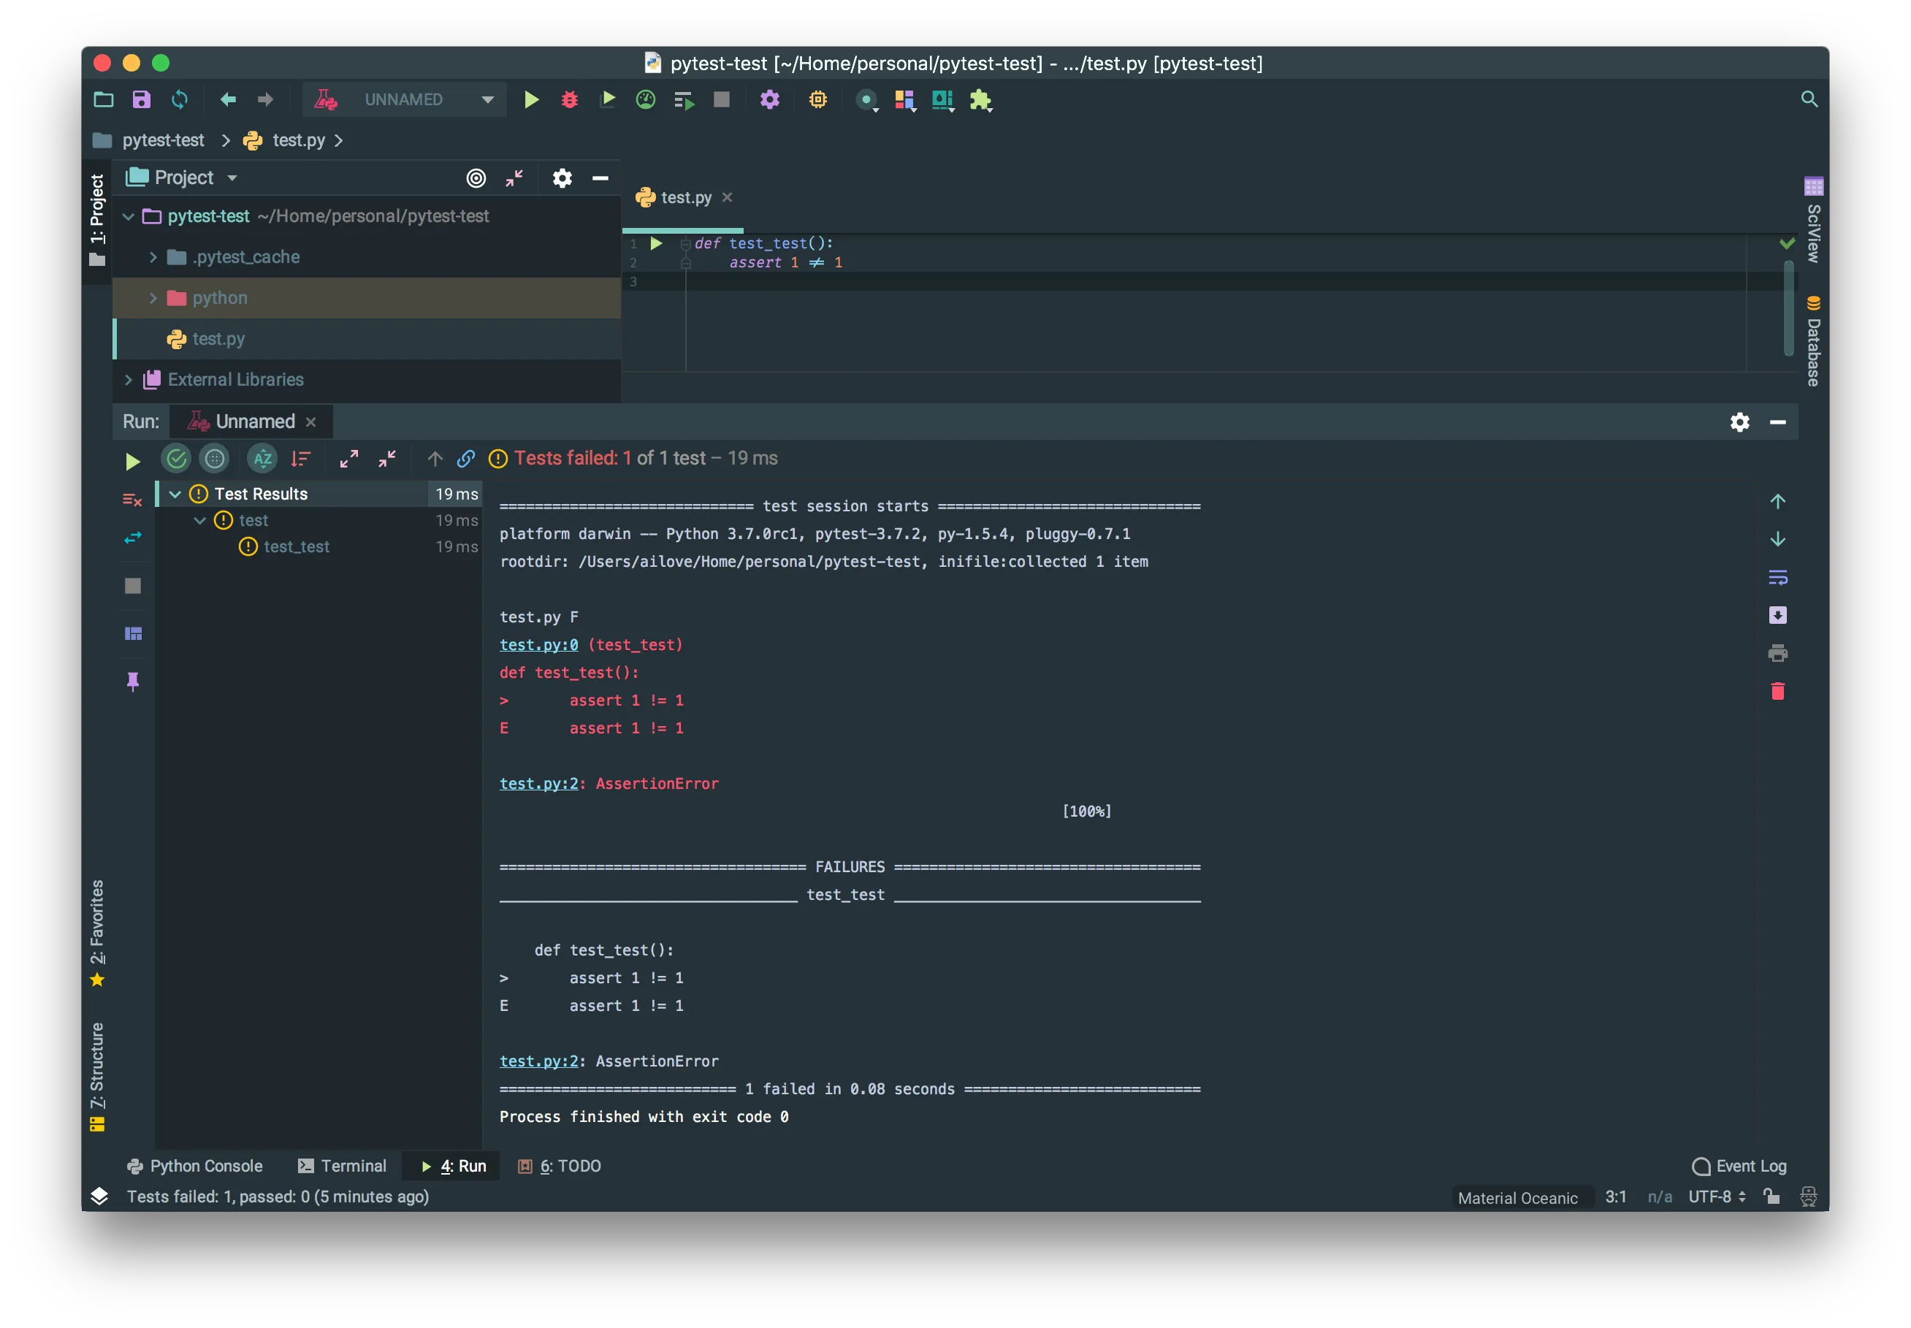Viewport: 1911px width, 1328px height.
Task: Click the print icon in console sidebar
Action: (x=1777, y=653)
